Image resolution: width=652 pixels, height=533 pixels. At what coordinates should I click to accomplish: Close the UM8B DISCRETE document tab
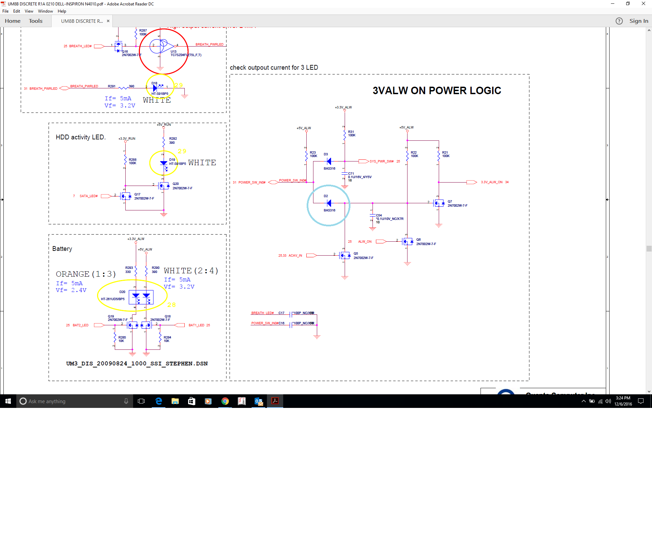pos(108,21)
